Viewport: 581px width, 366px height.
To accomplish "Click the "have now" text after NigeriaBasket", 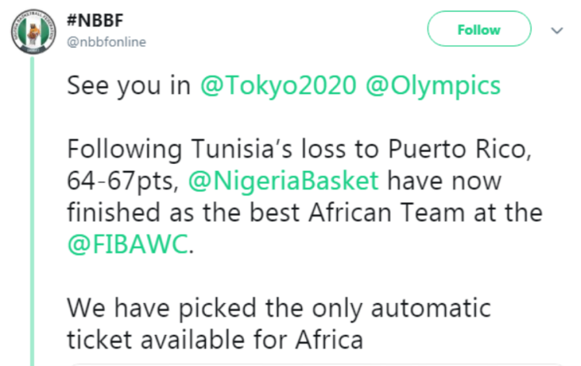I will [x=444, y=181].
